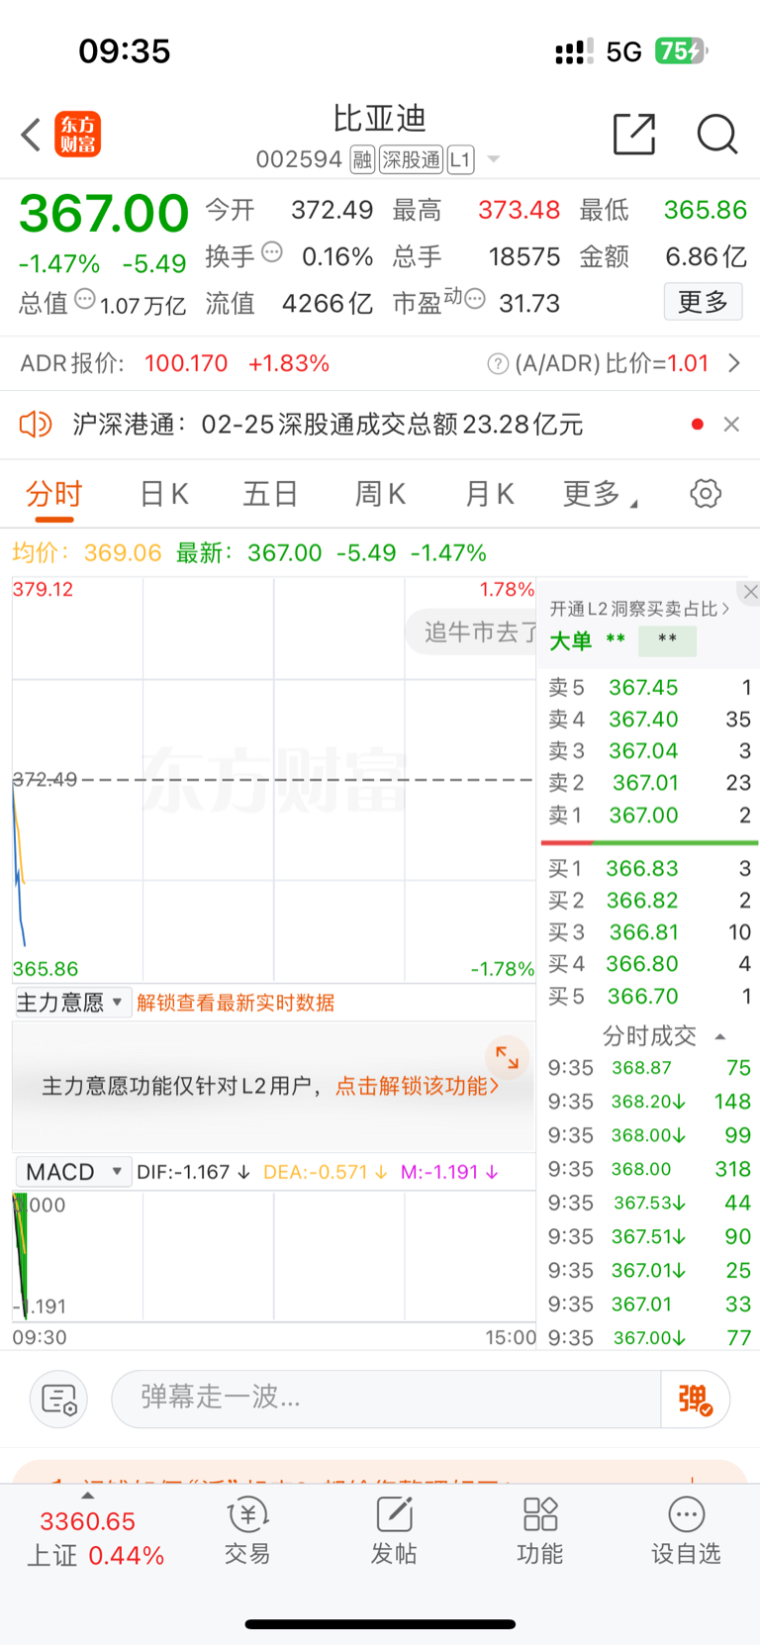Switch to 日K tab
The width and height of the screenshot is (760, 1646).
(x=163, y=493)
